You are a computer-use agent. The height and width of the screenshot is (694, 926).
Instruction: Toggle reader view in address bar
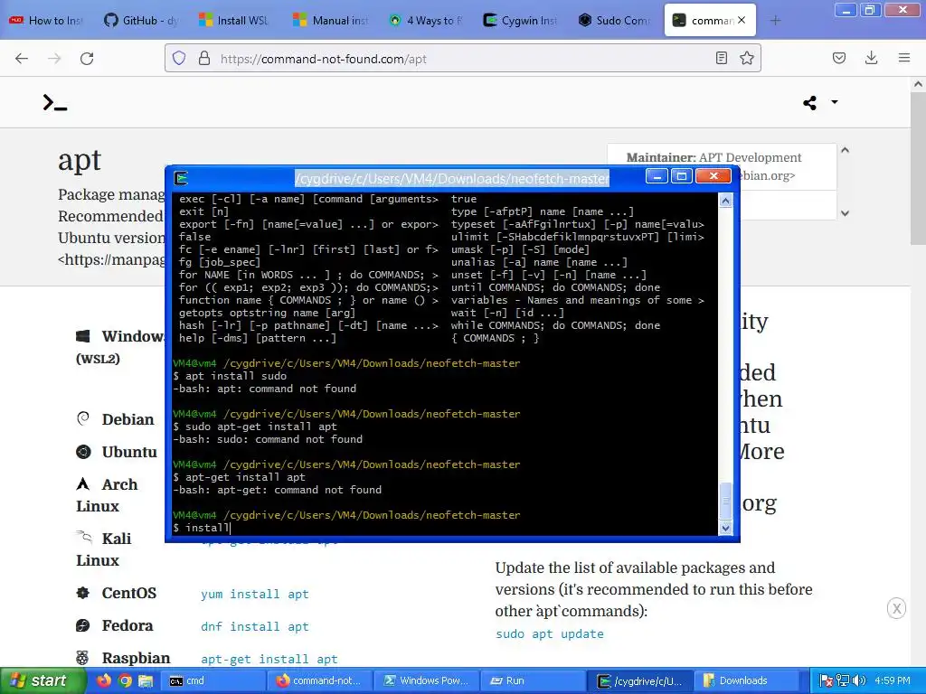pos(721,58)
